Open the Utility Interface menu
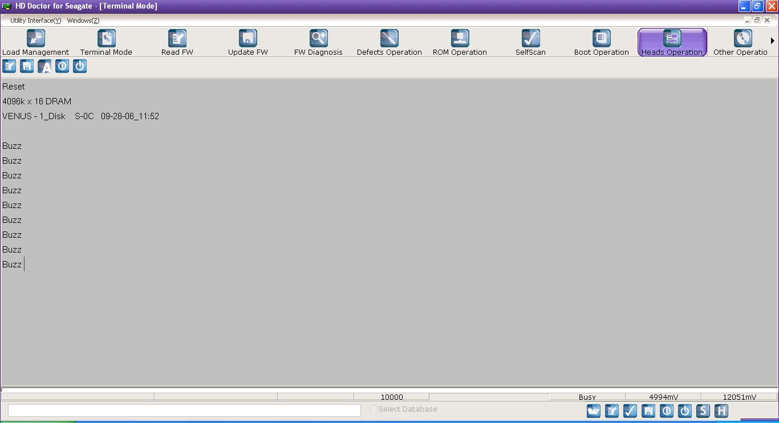Image resolution: width=779 pixels, height=423 pixels. click(x=35, y=21)
